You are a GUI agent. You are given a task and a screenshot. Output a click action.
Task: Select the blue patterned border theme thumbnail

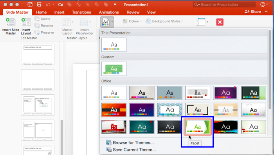pos(169,110)
